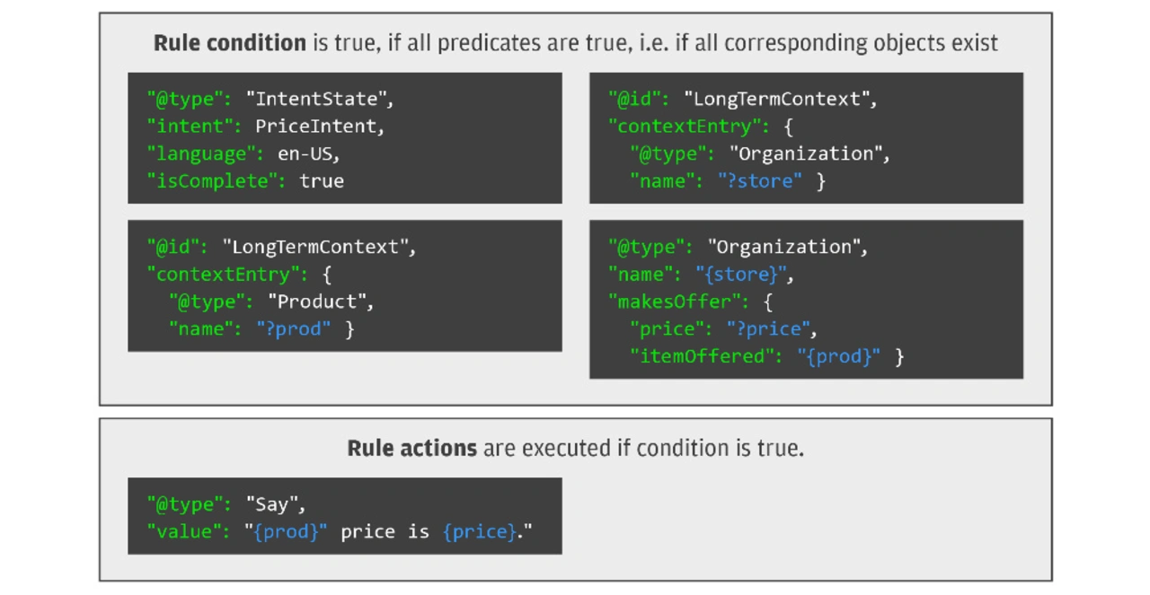The height and width of the screenshot is (595, 1150).
Task: Click the "?store" variable
Action: pos(760,181)
